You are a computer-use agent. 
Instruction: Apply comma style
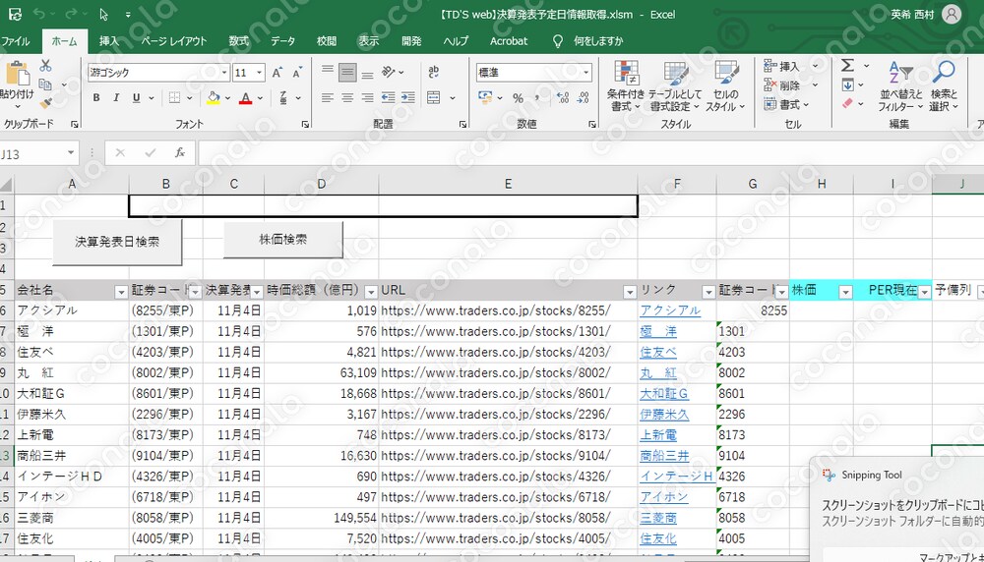[x=537, y=97]
